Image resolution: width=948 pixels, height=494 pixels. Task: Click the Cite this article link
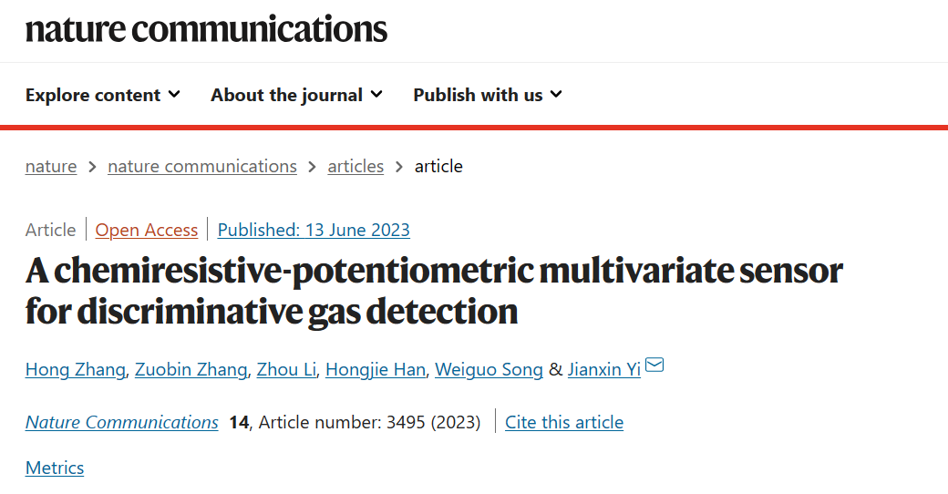click(564, 422)
